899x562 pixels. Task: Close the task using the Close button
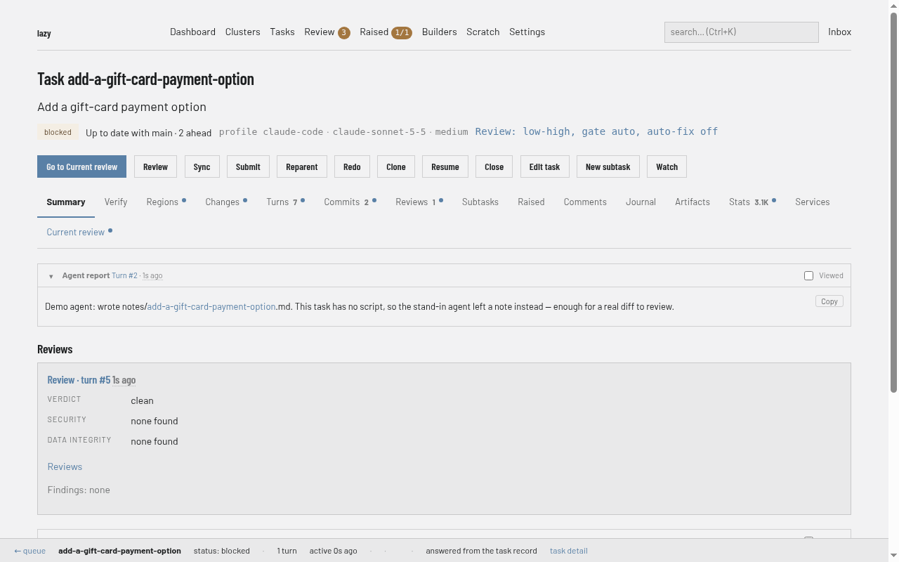tap(494, 166)
